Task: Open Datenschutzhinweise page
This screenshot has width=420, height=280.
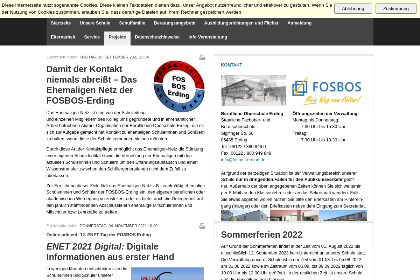Action: click(157, 37)
